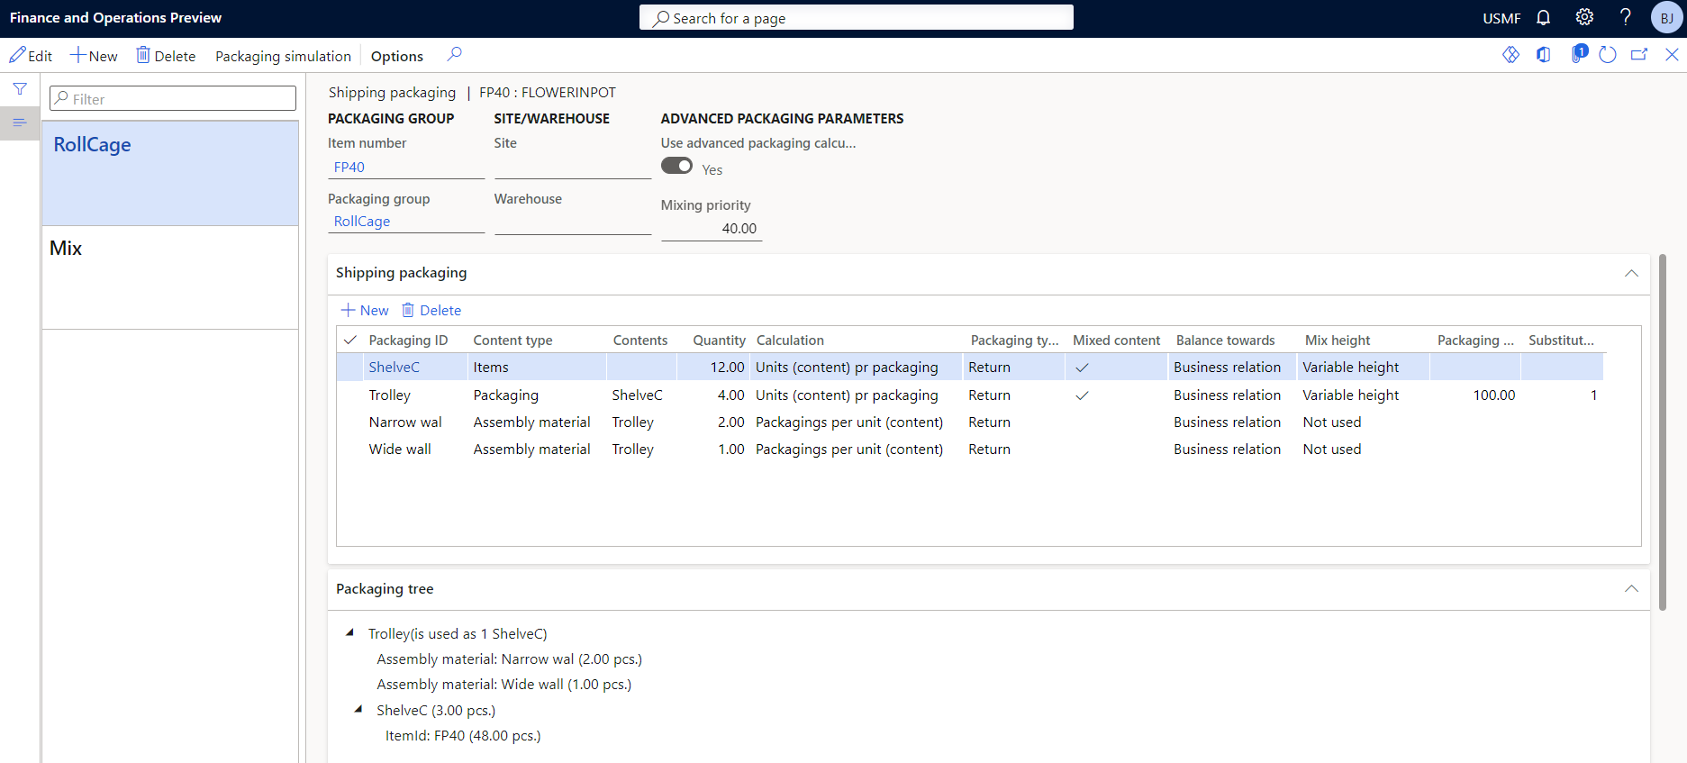Click the New button in top toolbar
This screenshot has width=1687, height=763.
click(94, 56)
